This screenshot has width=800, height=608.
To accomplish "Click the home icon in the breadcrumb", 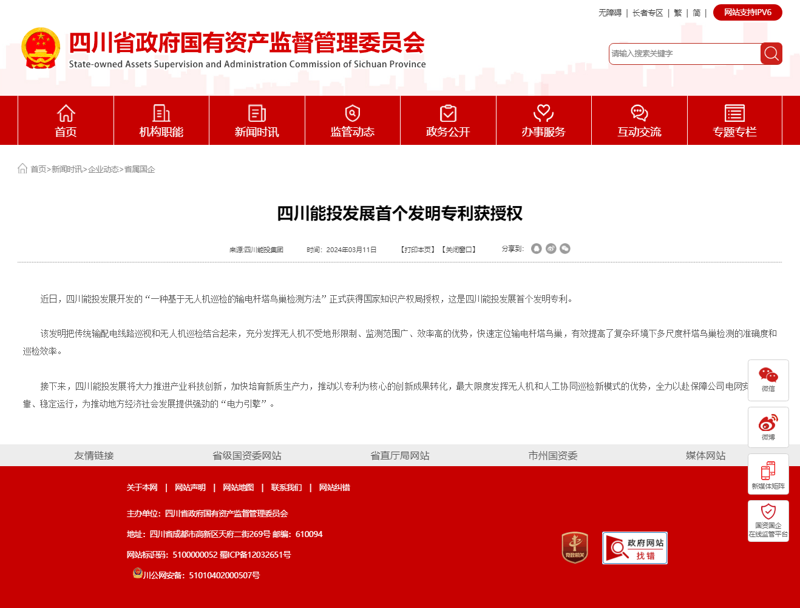I will pyautogui.click(x=22, y=168).
